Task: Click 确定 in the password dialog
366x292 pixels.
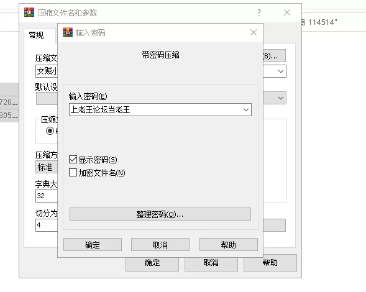Action: [x=93, y=245]
